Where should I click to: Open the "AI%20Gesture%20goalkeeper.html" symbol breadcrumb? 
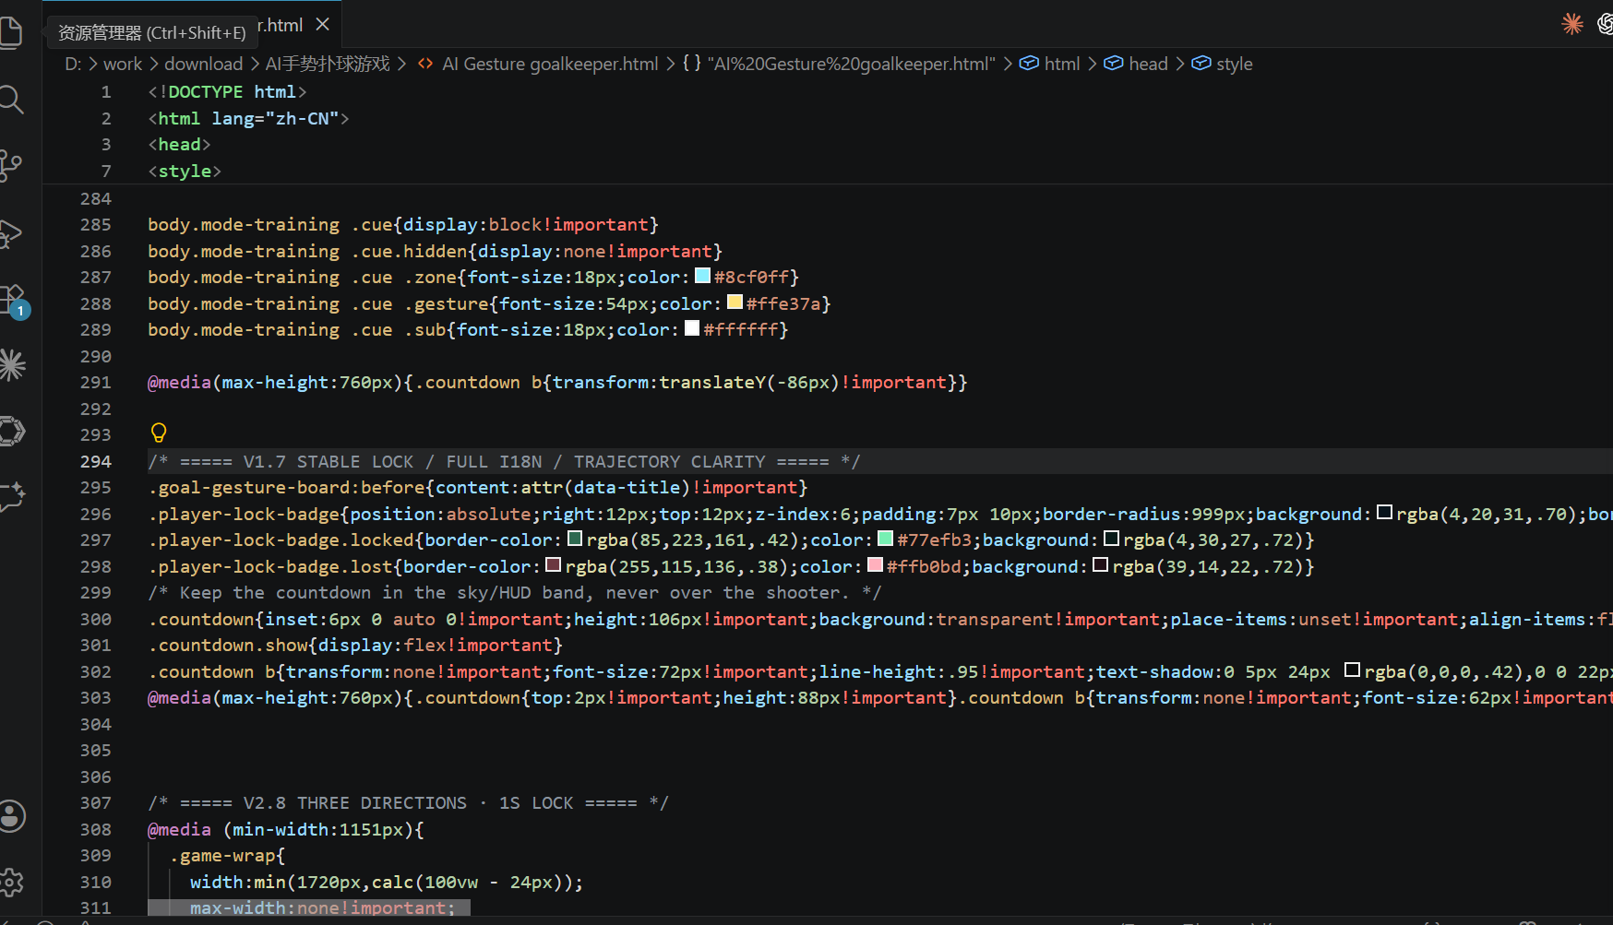point(851,64)
